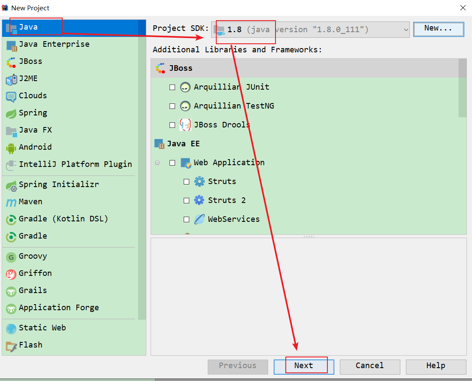Click the Java EE header icon

pos(159,144)
